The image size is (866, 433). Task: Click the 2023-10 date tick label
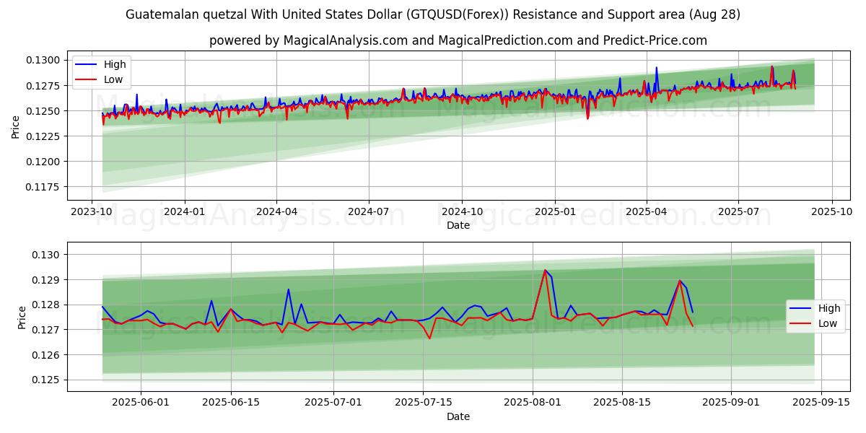91,212
